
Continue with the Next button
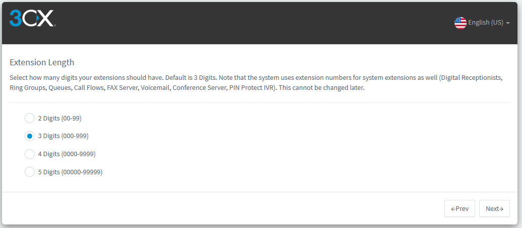point(494,208)
